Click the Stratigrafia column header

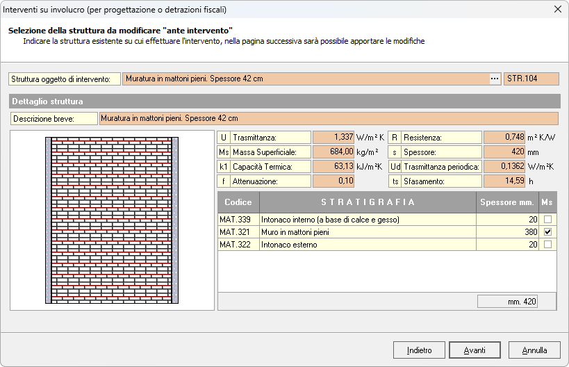pos(368,202)
